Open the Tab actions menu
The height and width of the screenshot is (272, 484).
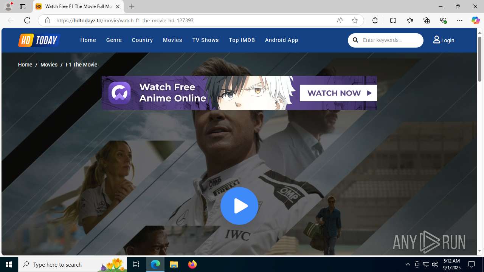coord(23,6)
